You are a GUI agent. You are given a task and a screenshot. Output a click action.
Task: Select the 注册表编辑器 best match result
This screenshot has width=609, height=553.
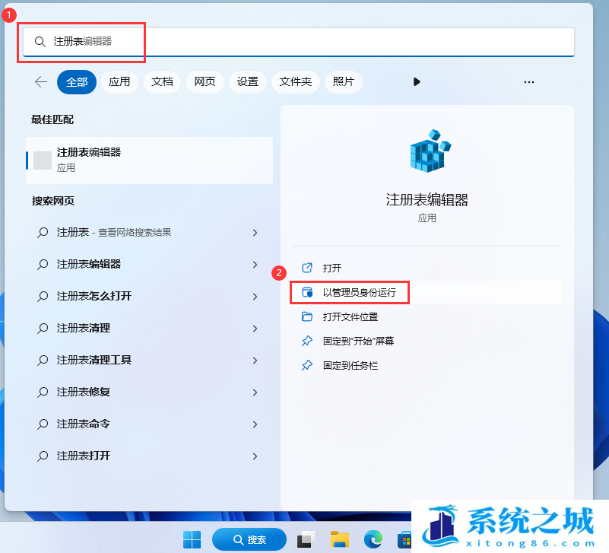(148, 160)
